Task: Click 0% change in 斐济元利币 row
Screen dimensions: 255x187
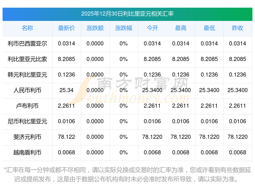Action: [124, 137]
